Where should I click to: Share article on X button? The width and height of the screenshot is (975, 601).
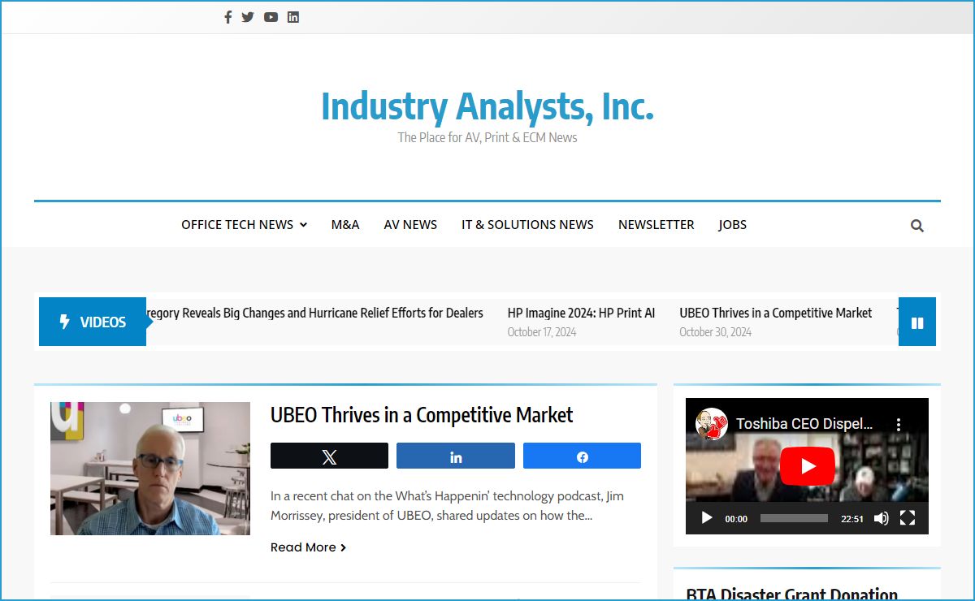tap(329, 456)
